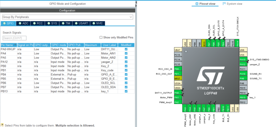Select the Pinout view button

(207, 4)
